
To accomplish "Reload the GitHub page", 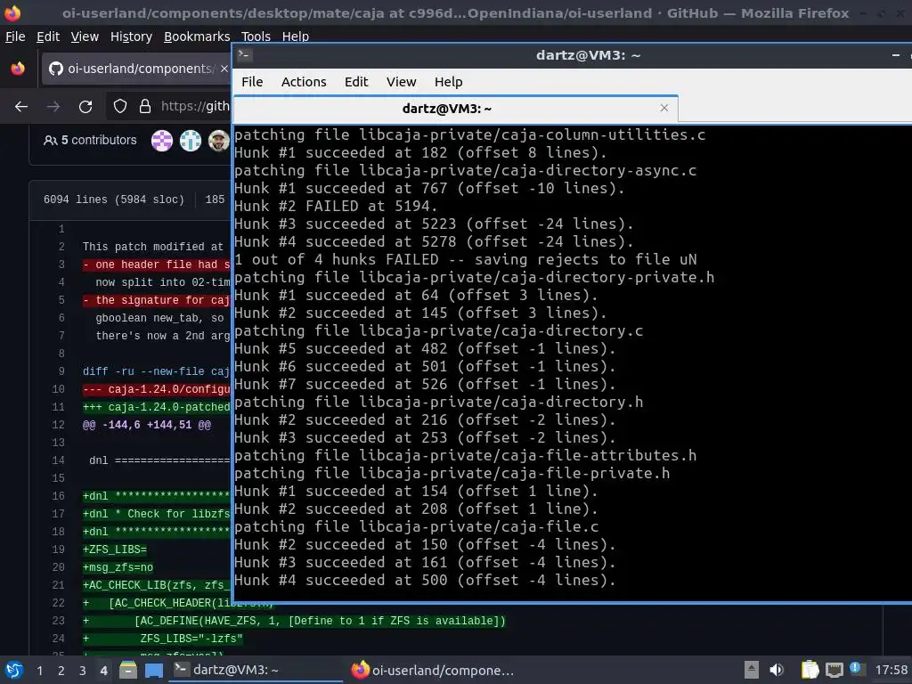I will click(85, 107).
